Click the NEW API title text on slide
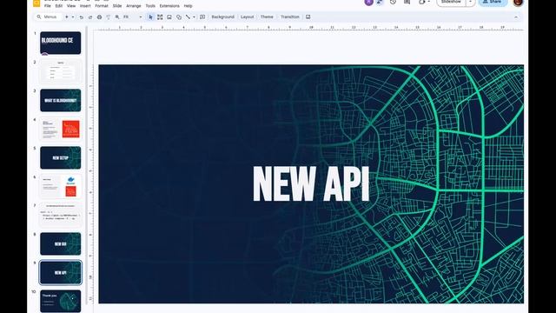This screenshot has height=313, width=556. click(x=311, y=183)
